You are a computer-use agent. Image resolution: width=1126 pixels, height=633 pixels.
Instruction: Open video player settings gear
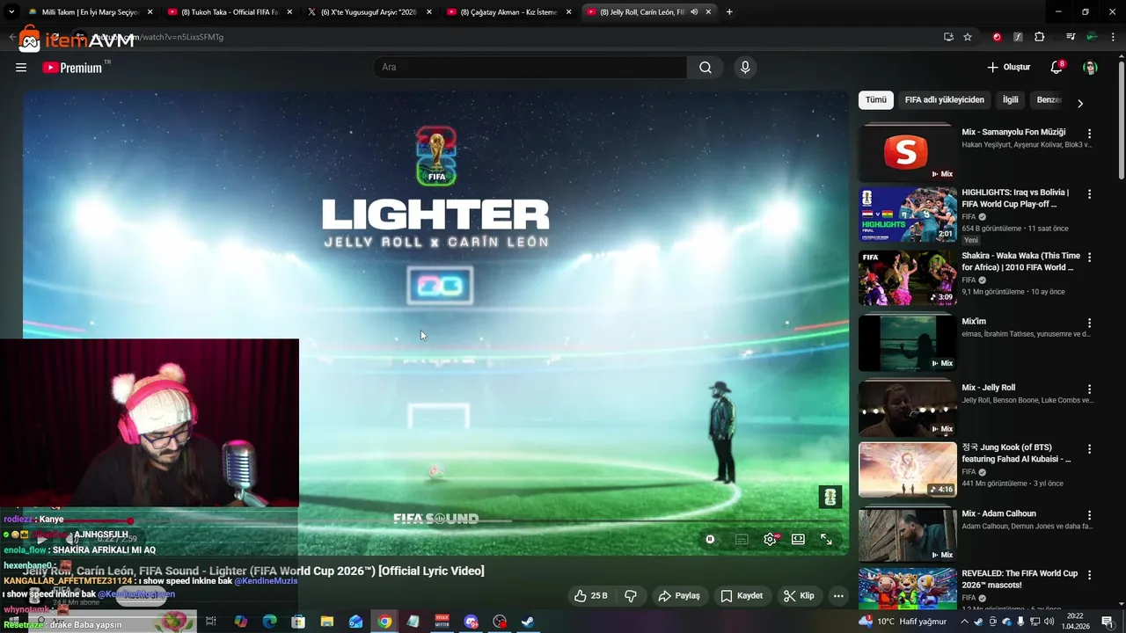point(771,540)
